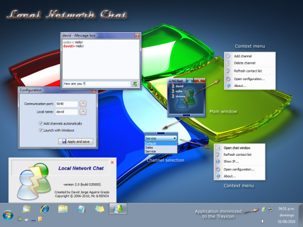
Task: Select david contact icon in LNChat window
Action: tap(173, 86)
